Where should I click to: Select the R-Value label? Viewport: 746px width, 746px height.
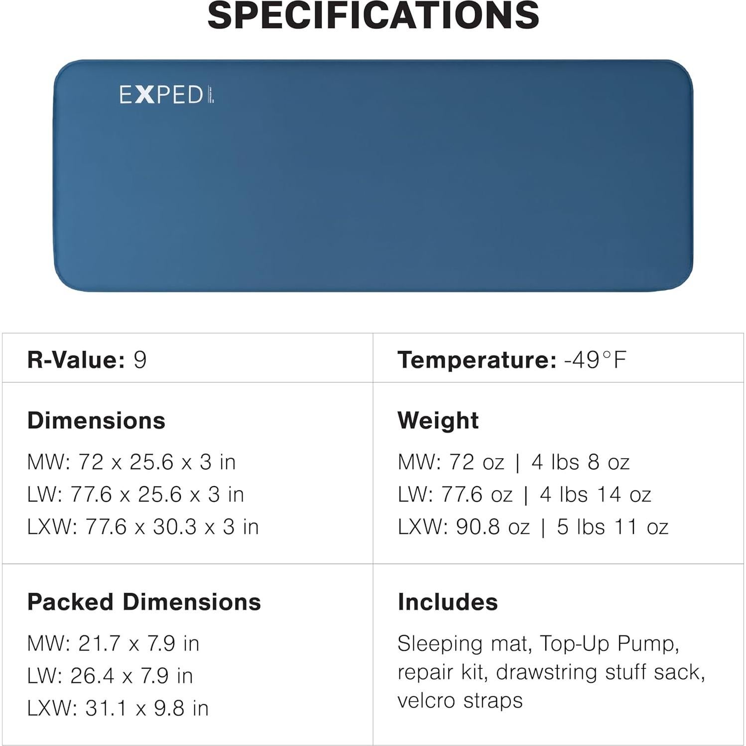(76, 360)
